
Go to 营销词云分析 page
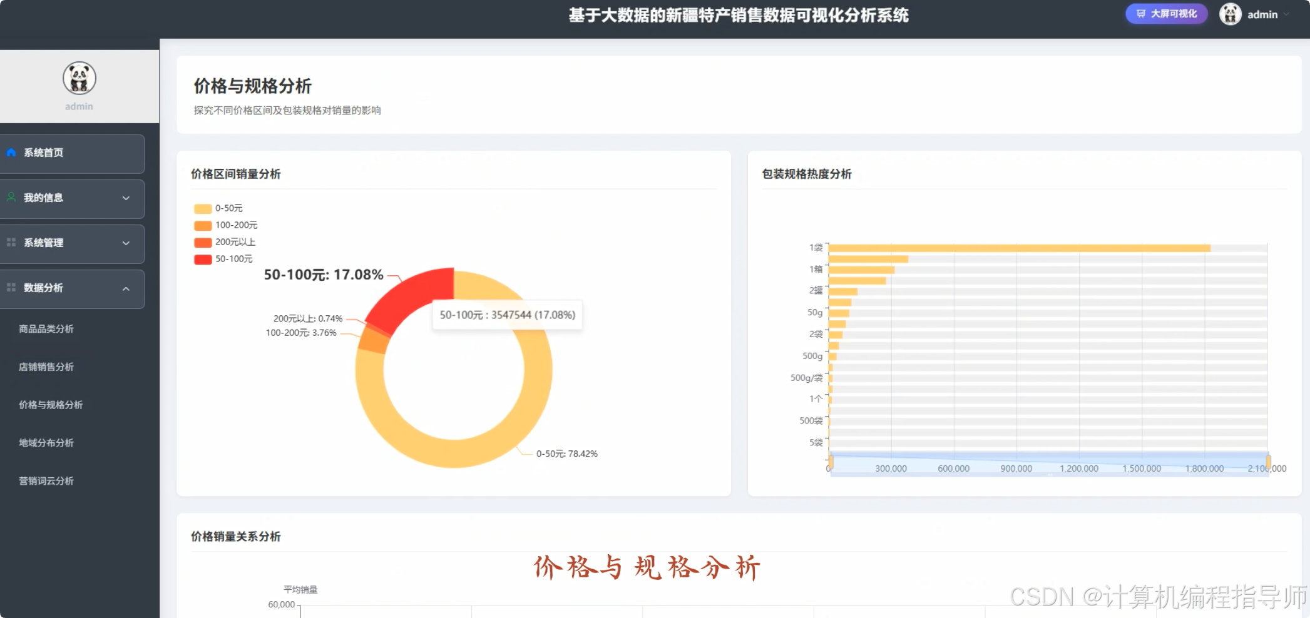pos(46,481)
